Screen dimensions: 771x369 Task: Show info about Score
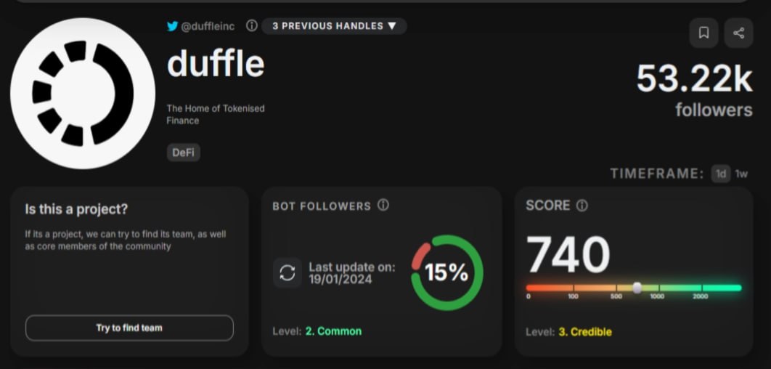point(582,206)
